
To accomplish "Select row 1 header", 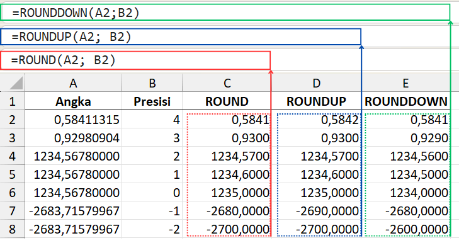I will pyautogui.click(x=13, y=101).
